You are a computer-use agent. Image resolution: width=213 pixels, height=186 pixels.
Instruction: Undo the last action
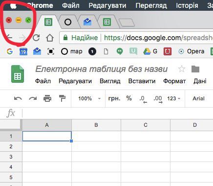(x=18, y=98)
